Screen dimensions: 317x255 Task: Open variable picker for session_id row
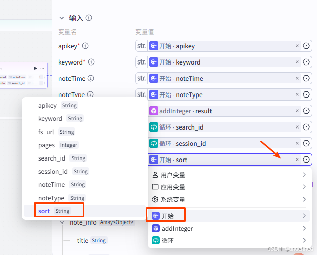click(x=306, y=143)
